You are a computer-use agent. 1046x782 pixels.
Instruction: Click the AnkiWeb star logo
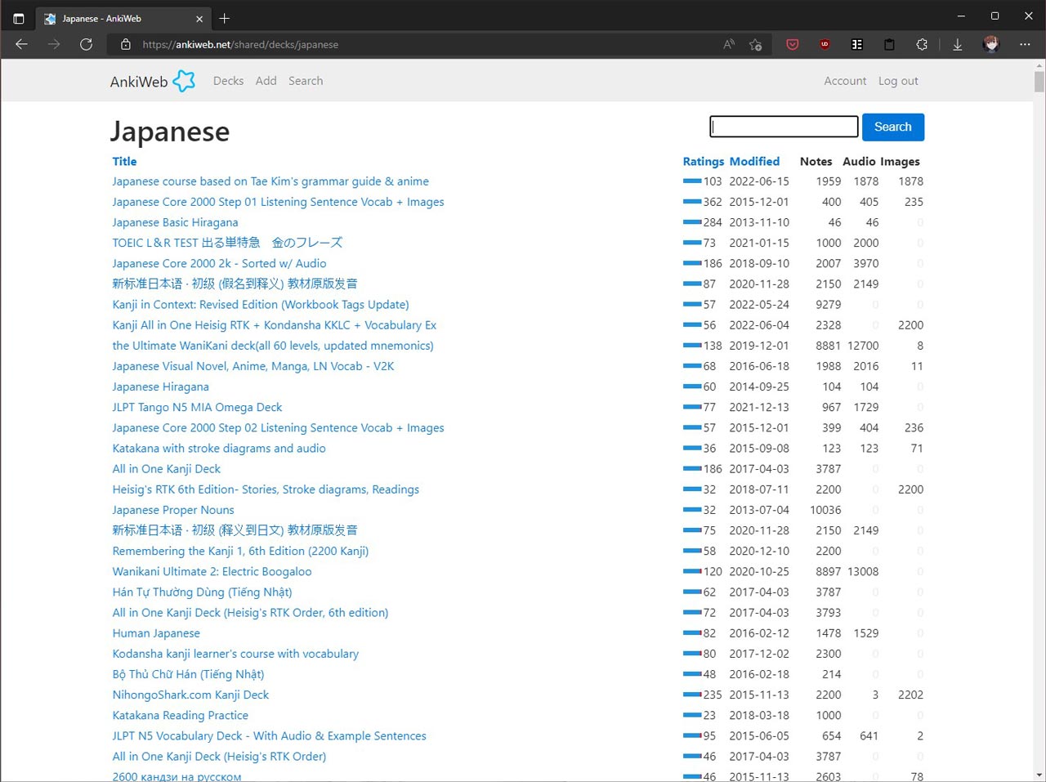click(185, 81)
